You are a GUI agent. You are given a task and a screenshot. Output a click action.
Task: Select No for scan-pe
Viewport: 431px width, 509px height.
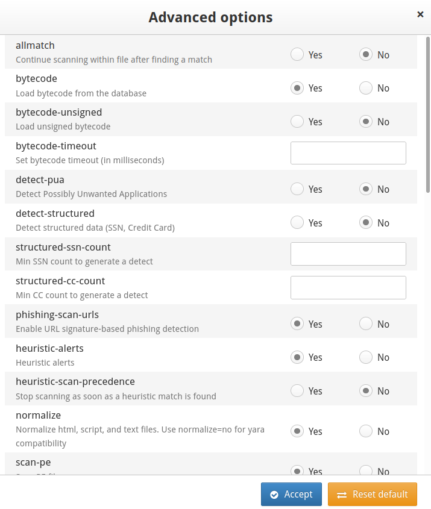366,470
